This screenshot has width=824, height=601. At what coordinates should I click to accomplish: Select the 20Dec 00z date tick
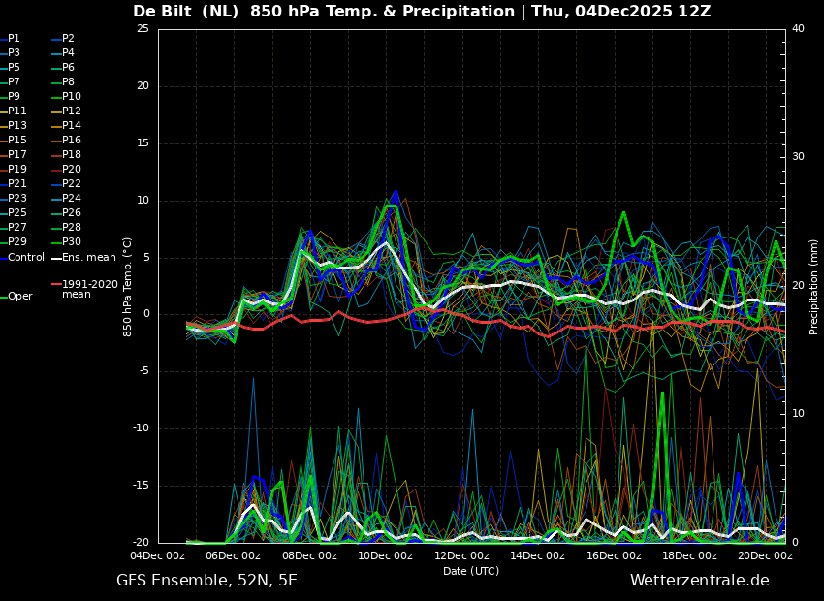tap(766, 555)
